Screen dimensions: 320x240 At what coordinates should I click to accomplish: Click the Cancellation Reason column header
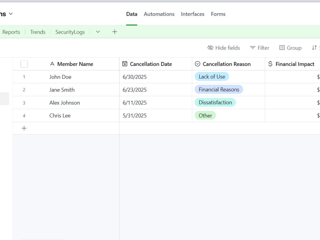coord(228,64)
